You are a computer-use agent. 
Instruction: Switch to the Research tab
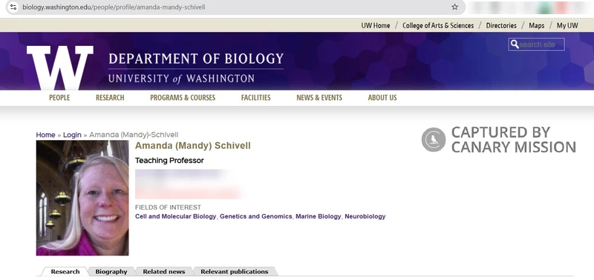point(65,272)
